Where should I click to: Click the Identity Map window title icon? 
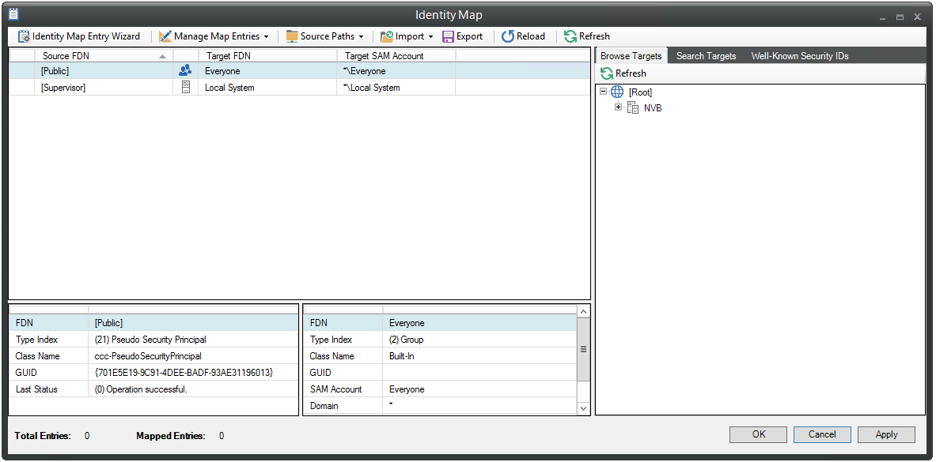[13, 14]
